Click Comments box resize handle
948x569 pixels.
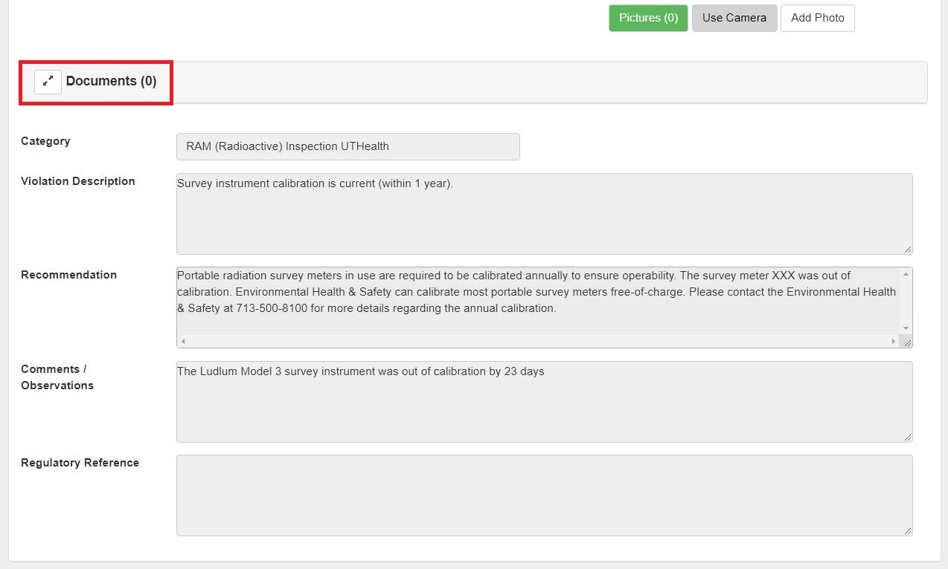pyautogui.click(x=908, y=438)
